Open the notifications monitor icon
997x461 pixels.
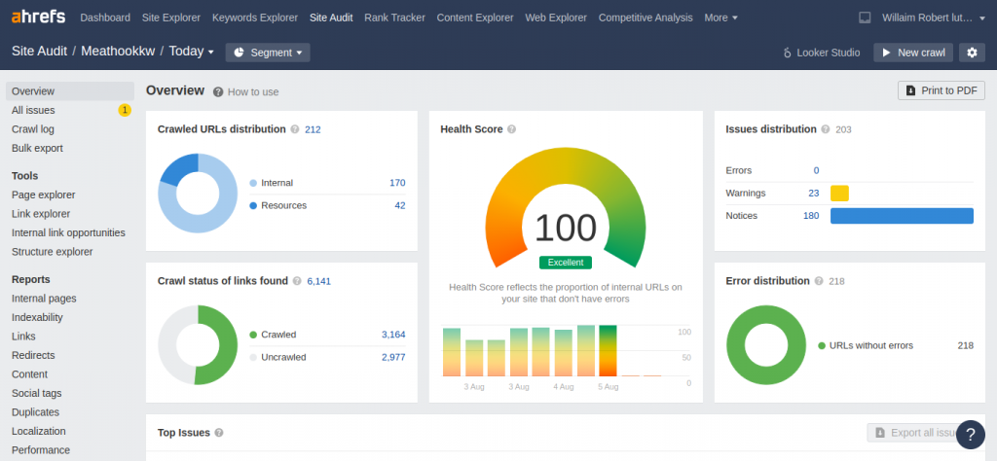point(865,18)
